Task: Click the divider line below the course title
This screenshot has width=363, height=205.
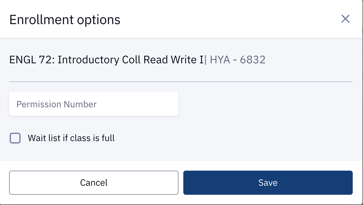Action: click(181, 81)
